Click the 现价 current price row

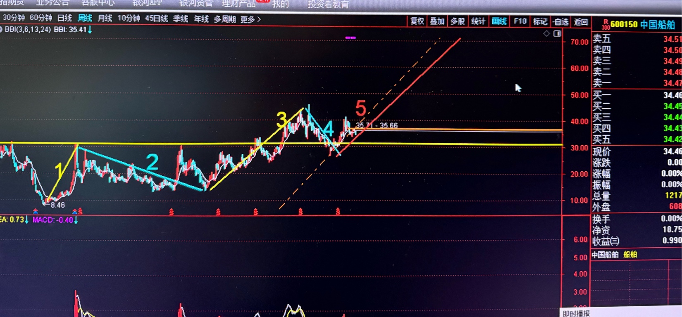coord(637,151)
